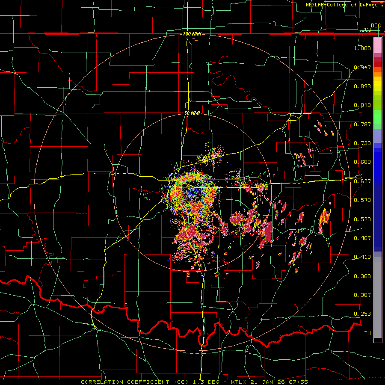Select the 0.893 scale value
385x385 pixels.
click(362, 86)
